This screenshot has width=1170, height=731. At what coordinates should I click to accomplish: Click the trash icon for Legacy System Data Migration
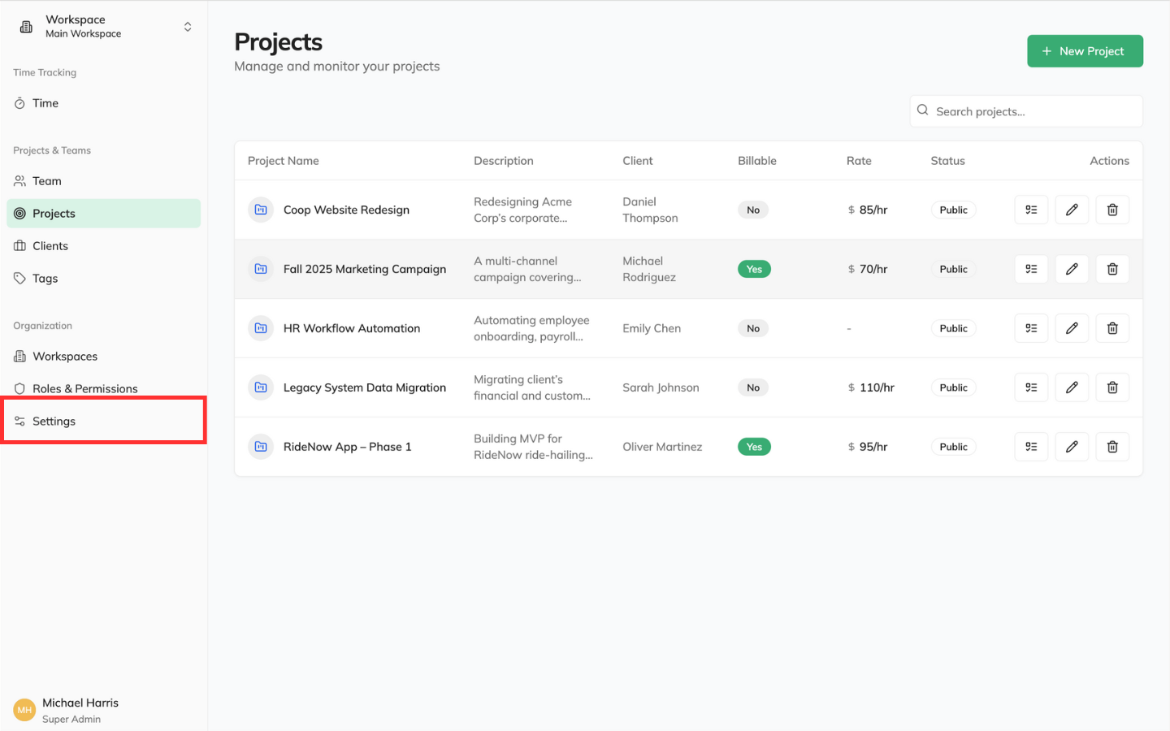[1112, 387]
